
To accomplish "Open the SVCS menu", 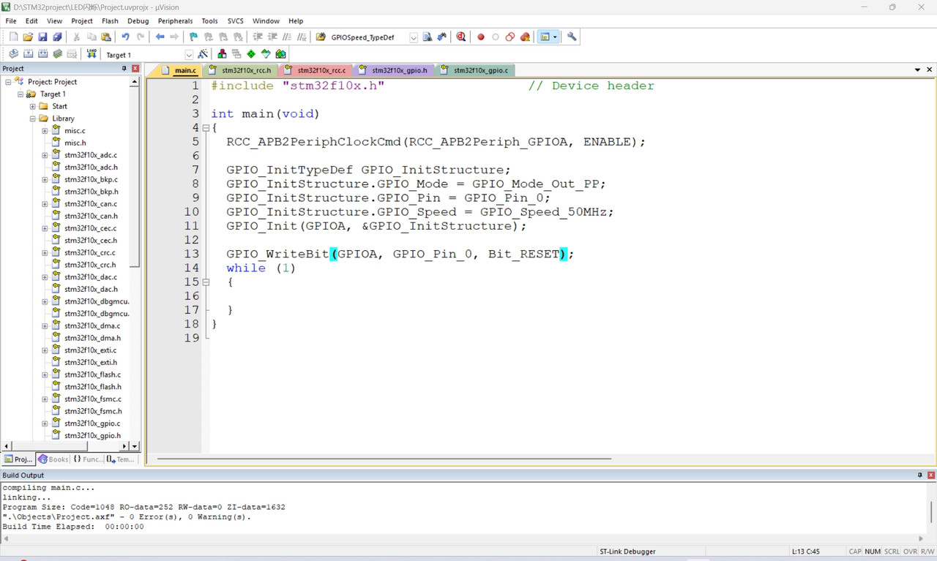I will pos(235,21).
